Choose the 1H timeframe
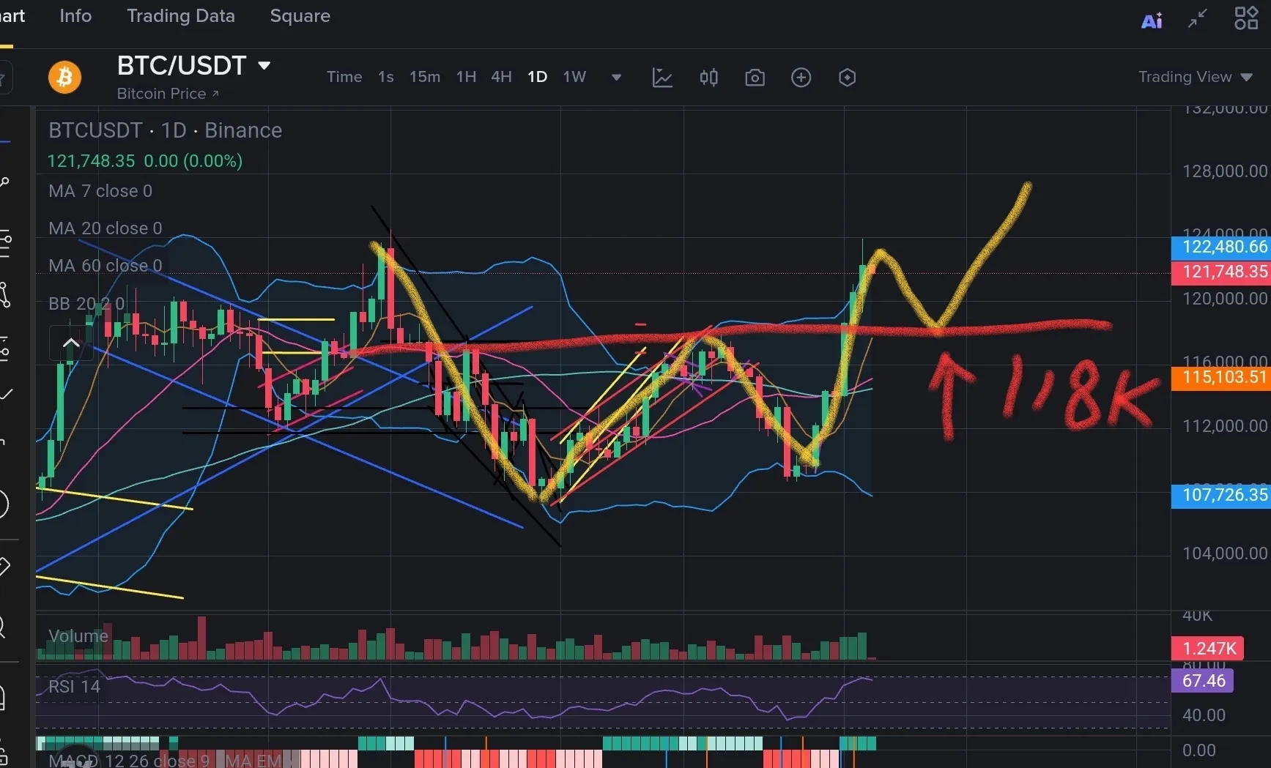Viewport: 1271px width, 768px height. 466,77
